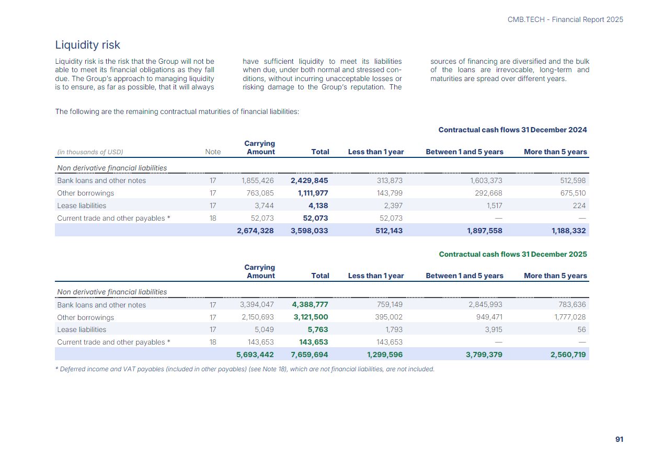Select the 2024 Lease liabilities row label
The image size is (653, 457).
click(82, 205)
